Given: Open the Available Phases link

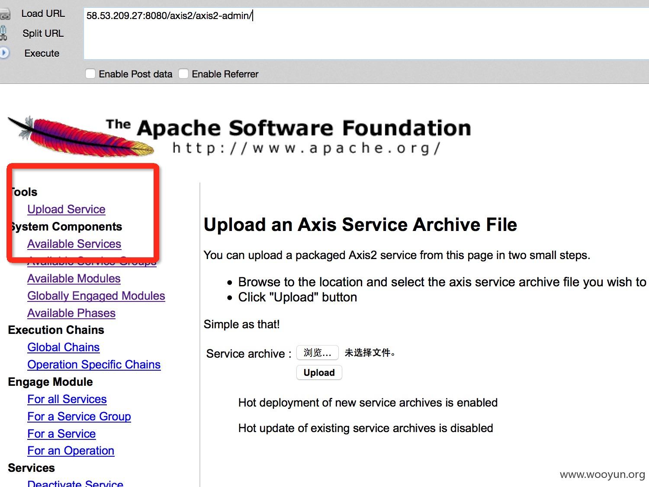Looking at the screenshot, I should pyautogui.click(x=71, y=313).
